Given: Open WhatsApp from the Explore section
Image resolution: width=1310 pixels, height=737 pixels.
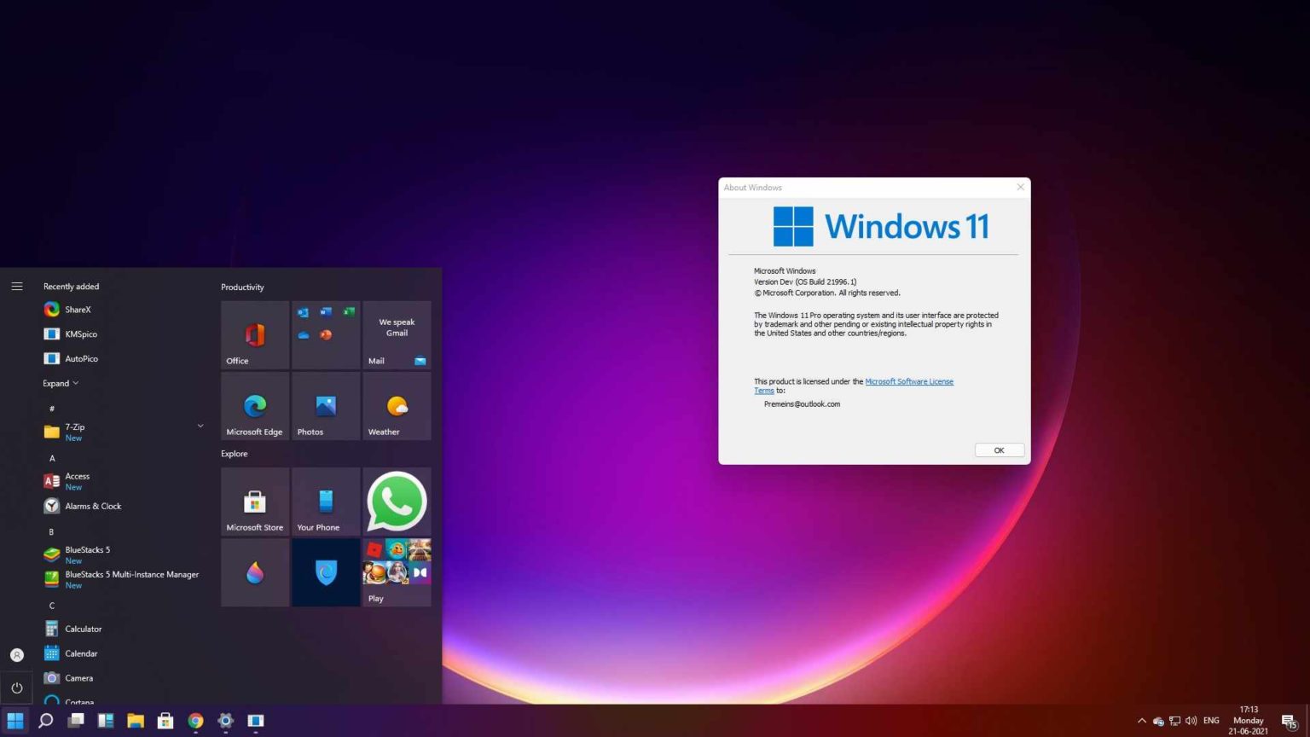Looking at the screenshot, I should pos(397,502).
